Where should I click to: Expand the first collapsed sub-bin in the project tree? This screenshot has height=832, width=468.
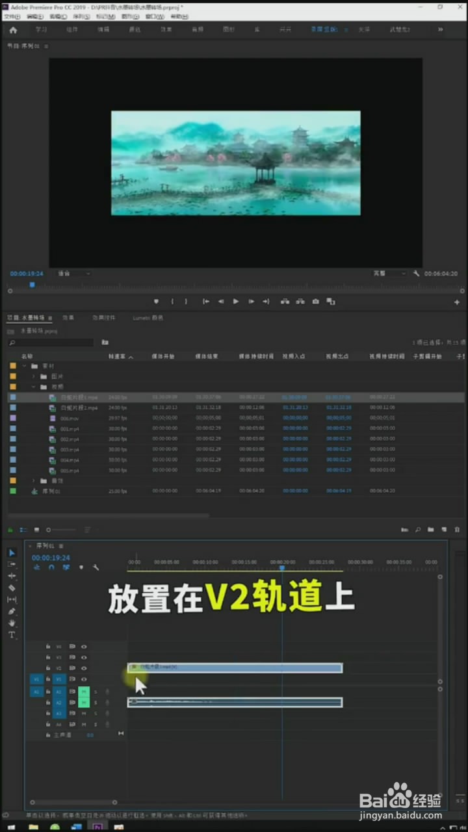pos(34,376)
